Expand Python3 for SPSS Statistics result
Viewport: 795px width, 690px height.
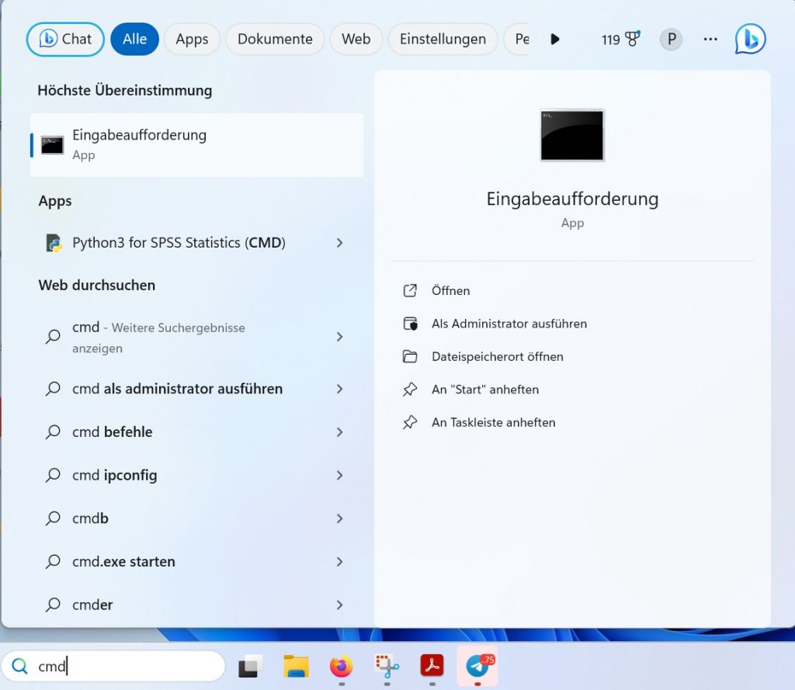[x=339, y=243]
